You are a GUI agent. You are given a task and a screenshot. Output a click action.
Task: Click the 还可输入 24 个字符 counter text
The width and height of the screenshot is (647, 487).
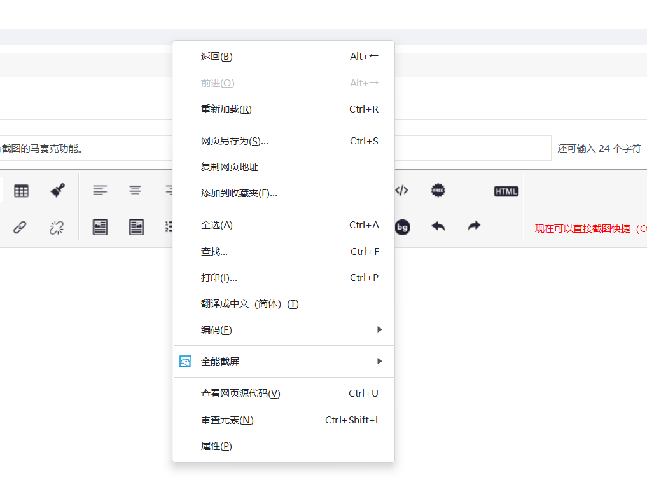click(599, 148)
